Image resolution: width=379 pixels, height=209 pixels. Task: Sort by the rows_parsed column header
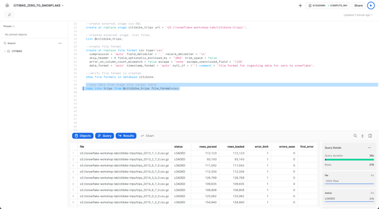coord(205,147)
